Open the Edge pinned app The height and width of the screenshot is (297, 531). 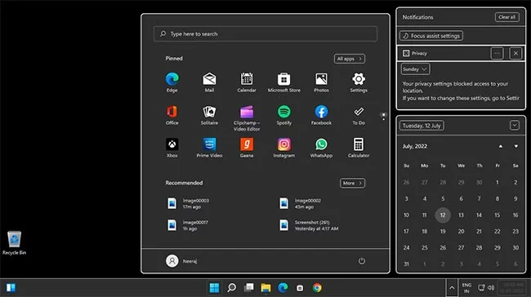click(172, 82)
